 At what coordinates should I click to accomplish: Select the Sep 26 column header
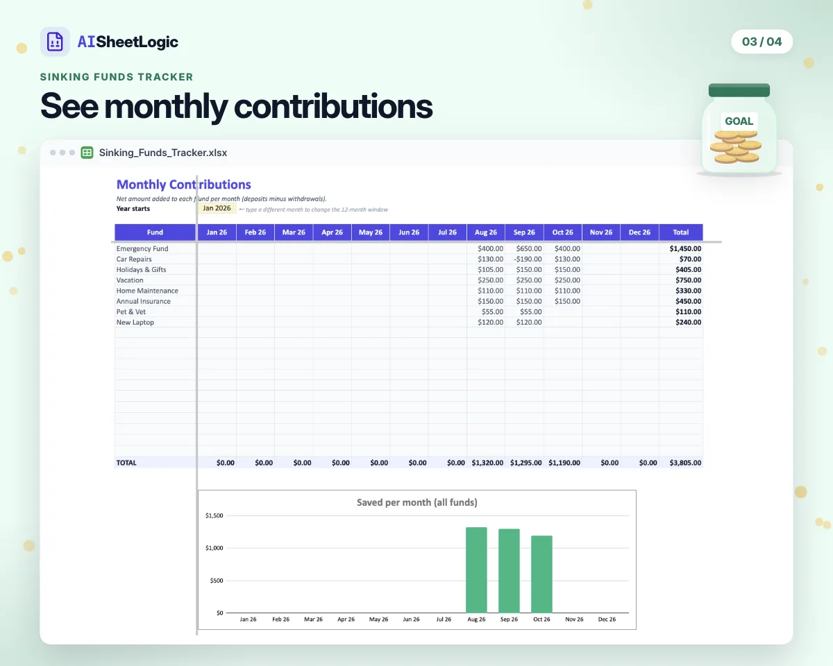coord(524,232)
